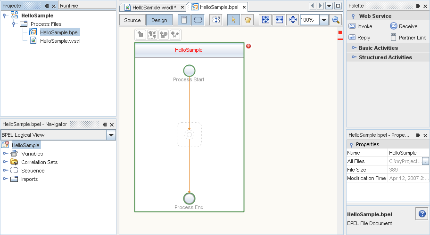Toggle the dashed rectangle toolbar button
Viewport: 430px width, 235px height.
198,20
